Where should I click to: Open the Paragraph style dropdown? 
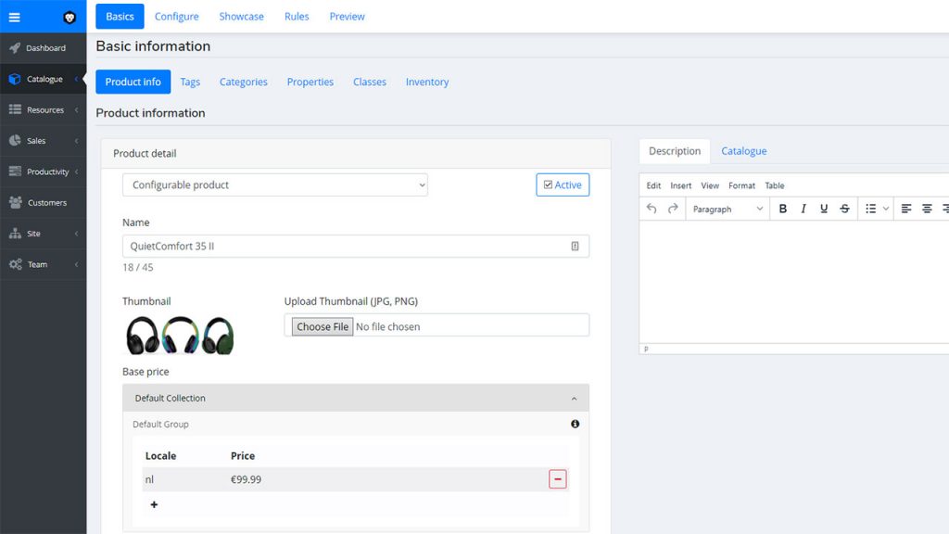tap(727, 209)
